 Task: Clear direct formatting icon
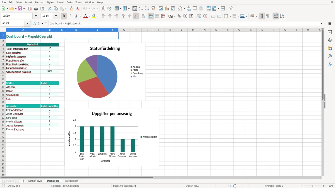(x=78, y=9)
